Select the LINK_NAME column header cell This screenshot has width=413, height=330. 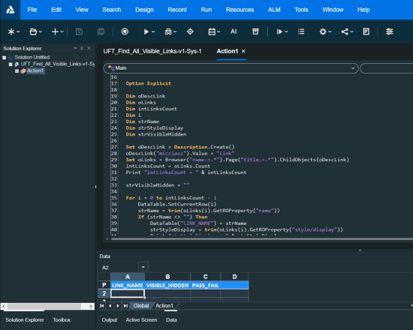[x=128, y=285]
